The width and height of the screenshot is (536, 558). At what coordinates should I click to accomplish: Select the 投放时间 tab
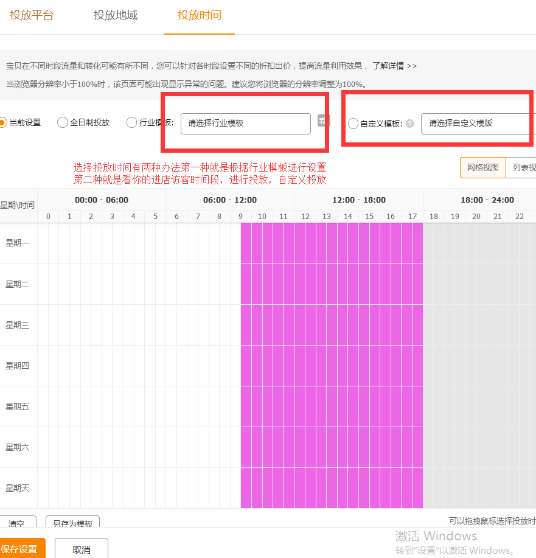200,15
